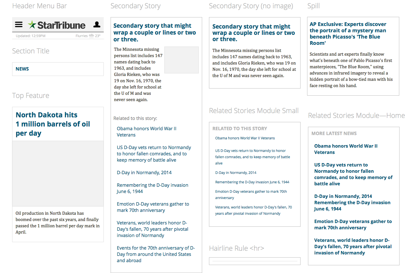Screen dimensions: 412x273
Task: Open Obama honors WWII Veterans in Secondary Story
Action: [x=146, y=132]
